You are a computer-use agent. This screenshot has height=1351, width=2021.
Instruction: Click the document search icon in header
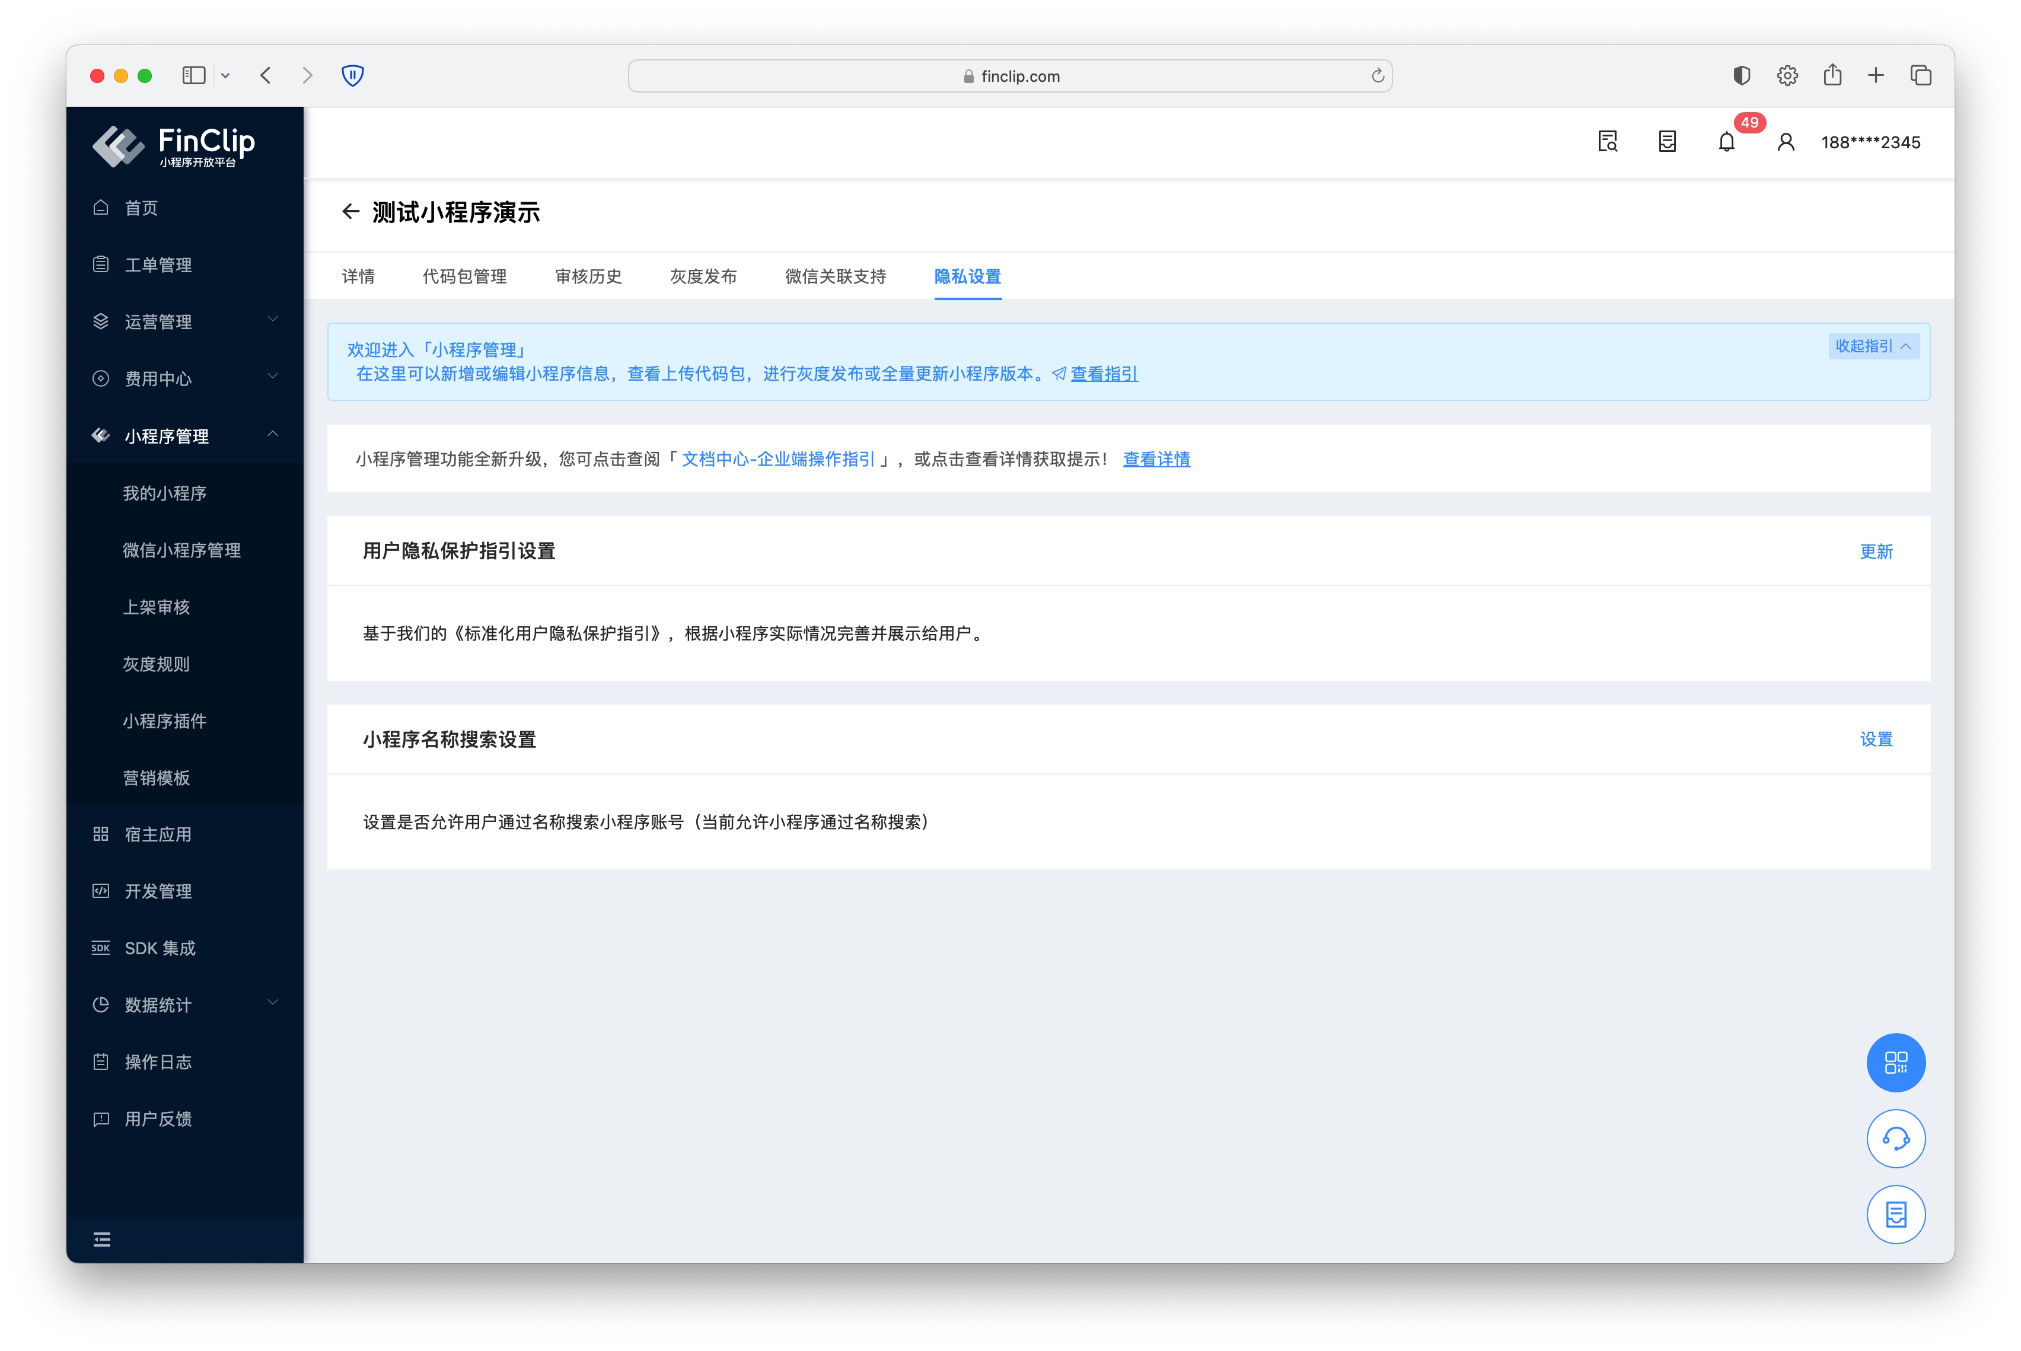point(1608,142)
